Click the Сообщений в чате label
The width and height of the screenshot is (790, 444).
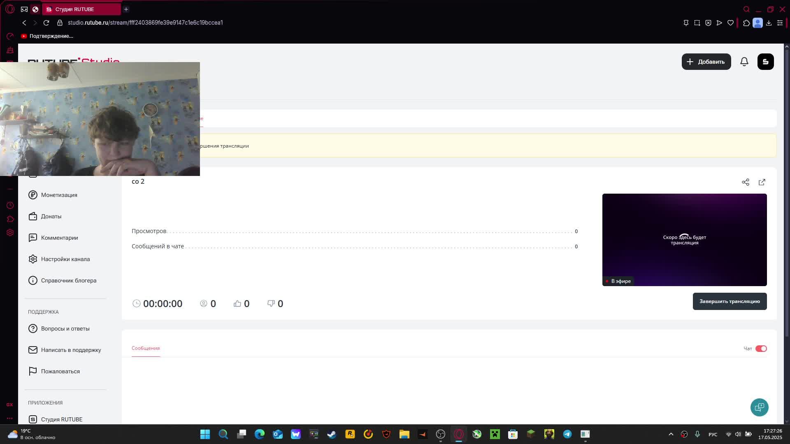point(158,246)
